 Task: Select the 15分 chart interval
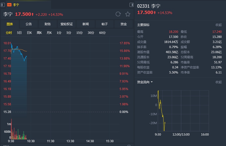(80, 33)
